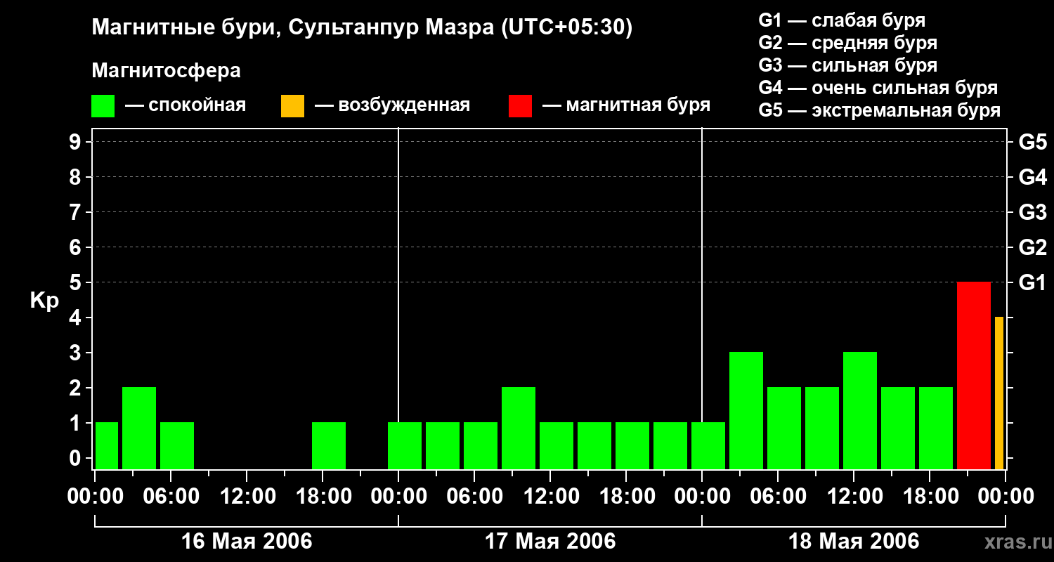Click the '18:00' time label for 18 May
The width and height of the screenshot is (1054, 562).
(930, 497)
